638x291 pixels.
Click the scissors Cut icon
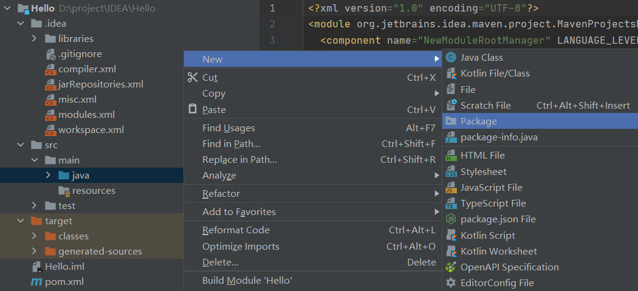[193, 77]
